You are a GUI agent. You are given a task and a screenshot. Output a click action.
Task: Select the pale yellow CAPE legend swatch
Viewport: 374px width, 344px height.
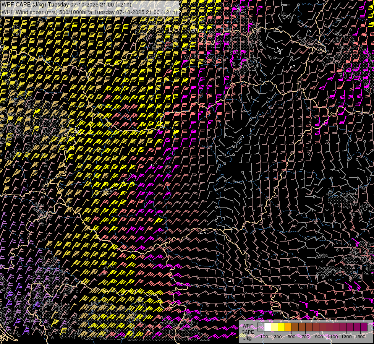pyautogui.click(x=274, y=327)
